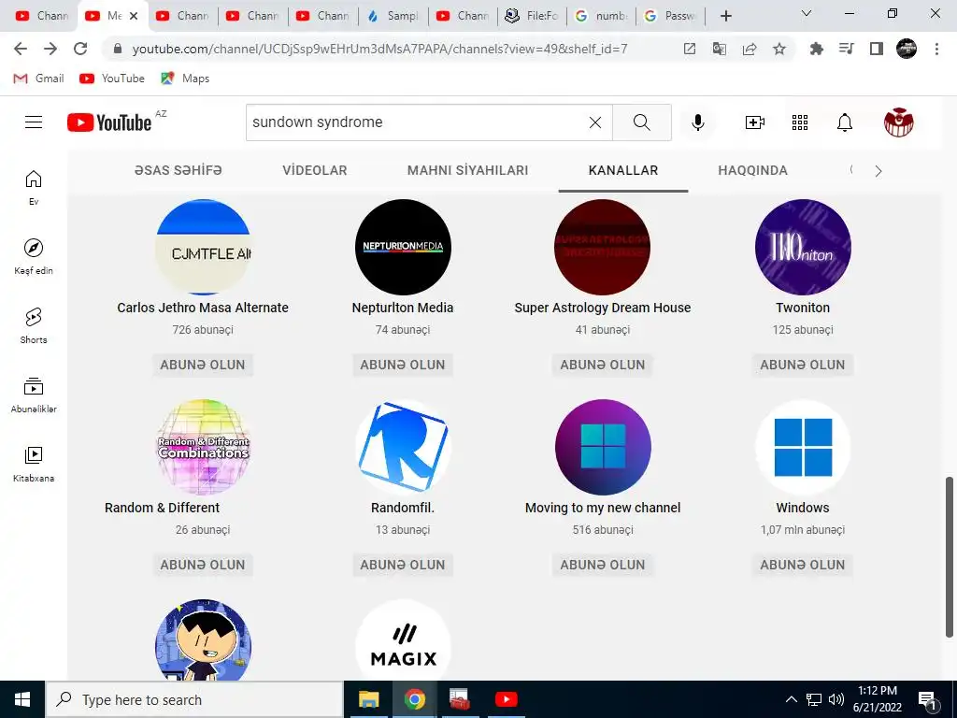Bookmark this page with the star

[x=779, y=49]
